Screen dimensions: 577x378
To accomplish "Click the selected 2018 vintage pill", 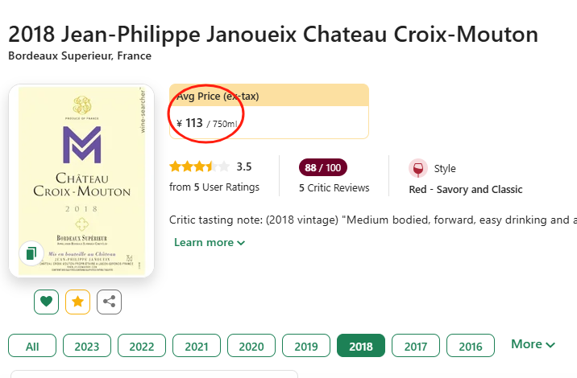I will 361,346.
